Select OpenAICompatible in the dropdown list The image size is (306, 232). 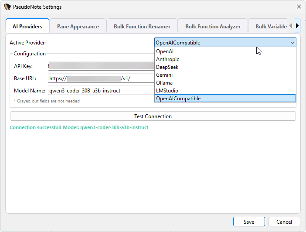[225, 98]
